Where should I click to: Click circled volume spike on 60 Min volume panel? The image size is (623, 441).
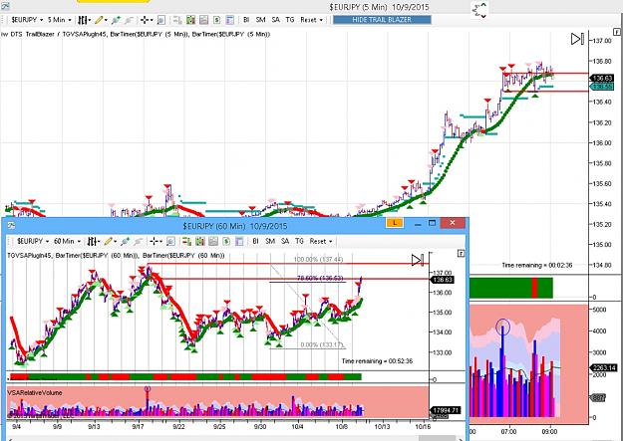(x=148, y=389)
